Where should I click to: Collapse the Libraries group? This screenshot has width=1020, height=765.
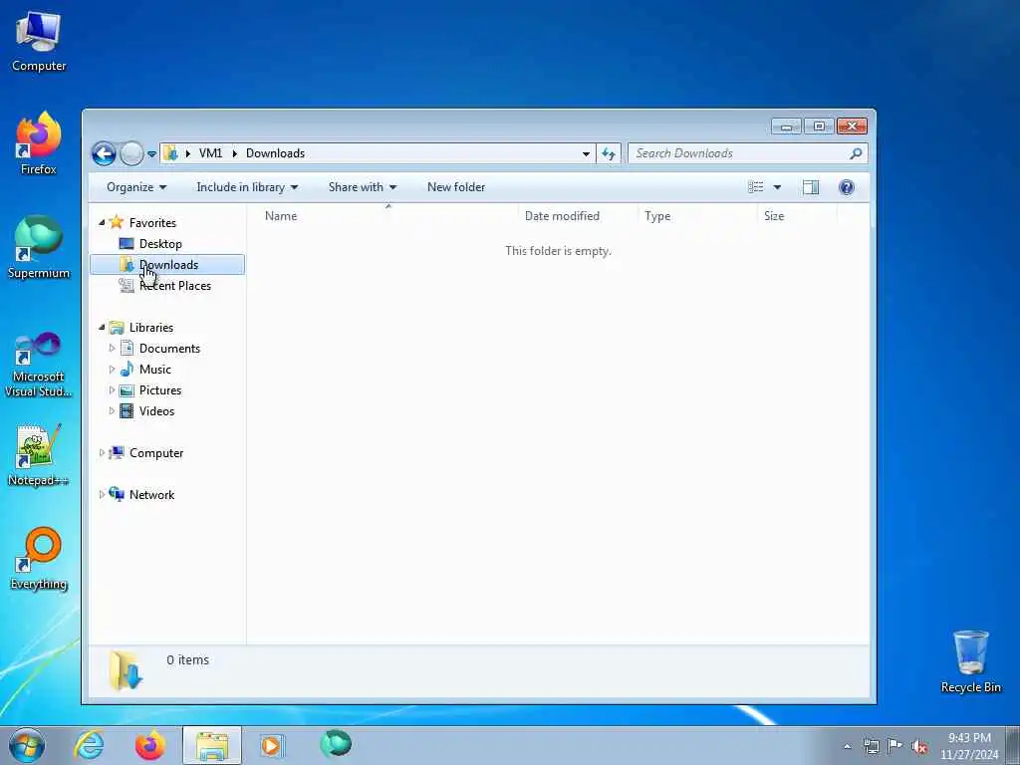(102, 327)
